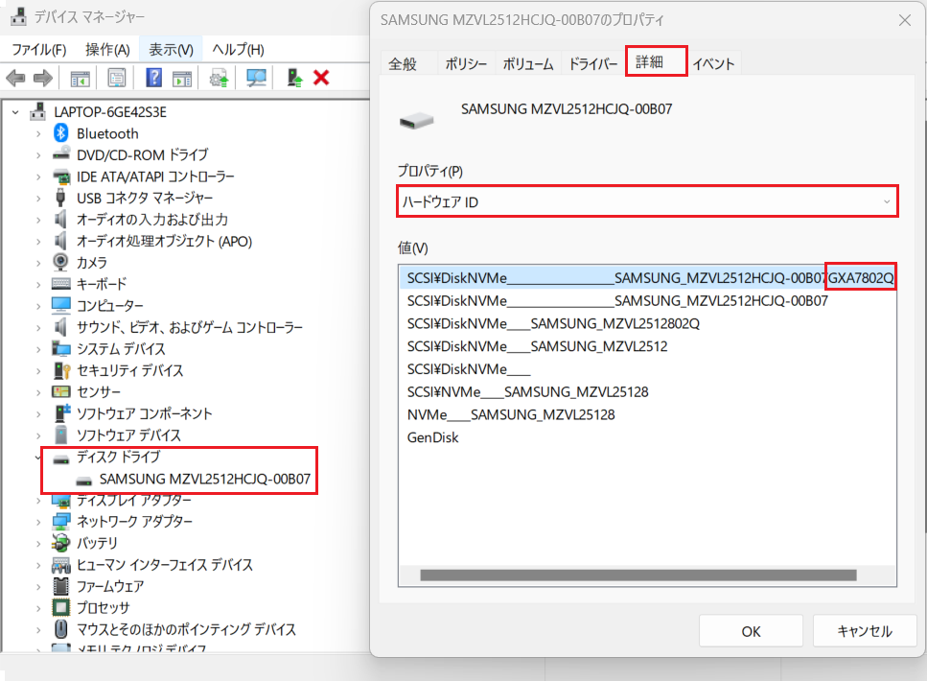Click the processor chip icon beside プロセッサ

(x=61, y=607)
